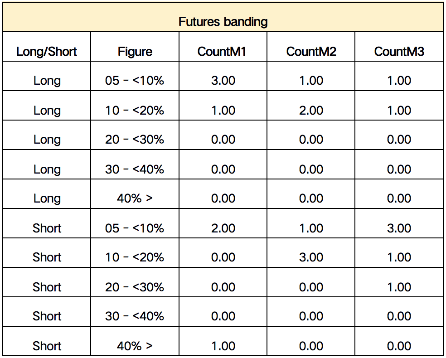
Task: Select Figure cell of Short 30 - <40% row
Action: pos(135,316)
